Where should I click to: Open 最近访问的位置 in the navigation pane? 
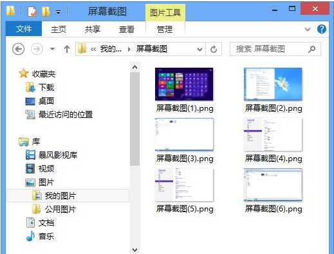66,115
